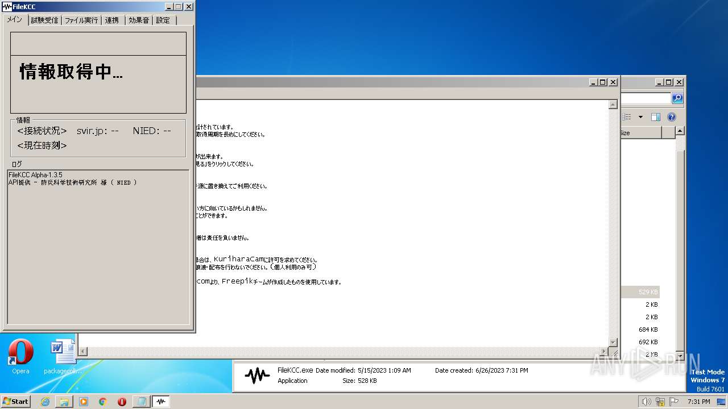Select the 529 KB file row
This screenshot has height=409, width=728.
[x=640, y=292]
